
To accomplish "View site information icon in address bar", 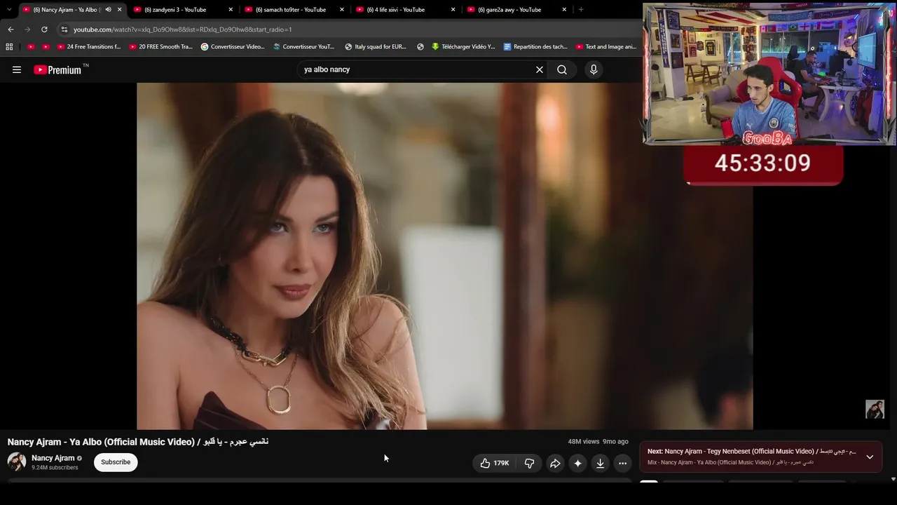I will pos(64,29).
